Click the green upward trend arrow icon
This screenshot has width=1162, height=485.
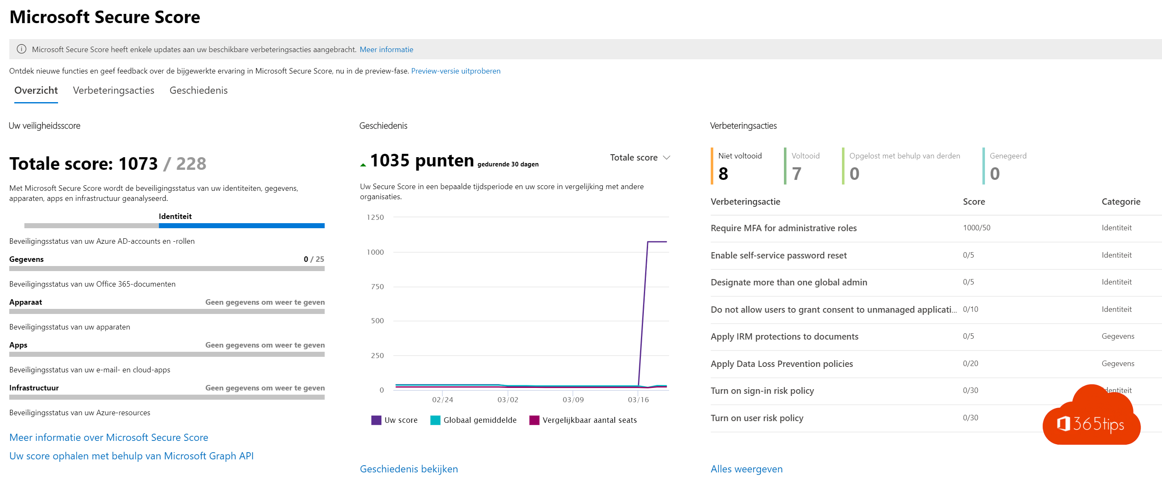(x=363, y=165)
